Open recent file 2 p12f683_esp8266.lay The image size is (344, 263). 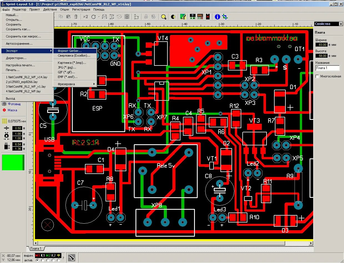27,82
